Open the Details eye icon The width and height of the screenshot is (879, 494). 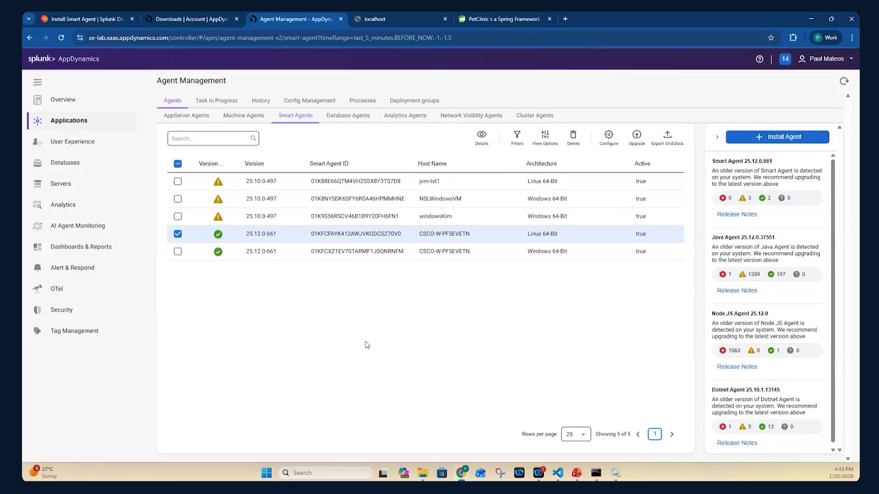pyautogui.click(x=481, y=134)
